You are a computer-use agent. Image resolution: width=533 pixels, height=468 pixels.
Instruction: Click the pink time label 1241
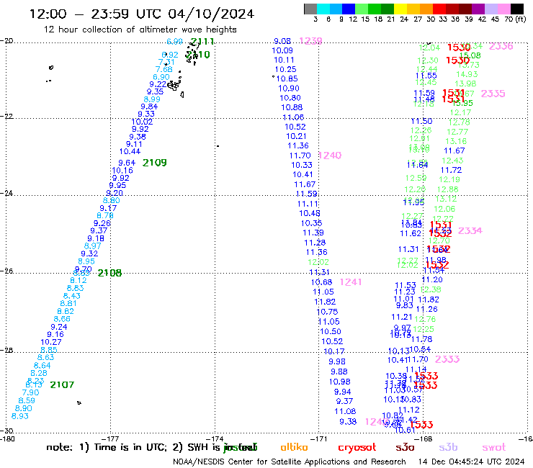point(351,282)
